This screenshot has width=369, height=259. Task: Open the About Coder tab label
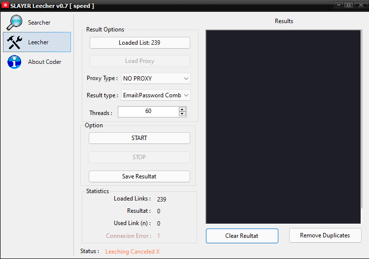click(x=44, y=62)
